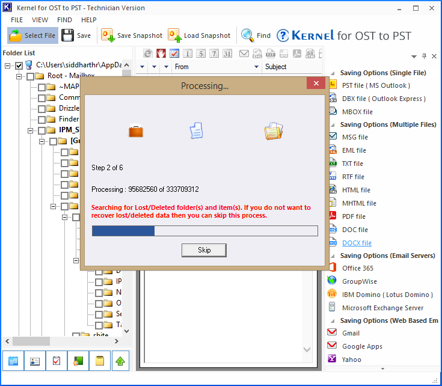Click the red hand stop icon
The width and height of the screenshot is (442, 386).
pos(161,54)
